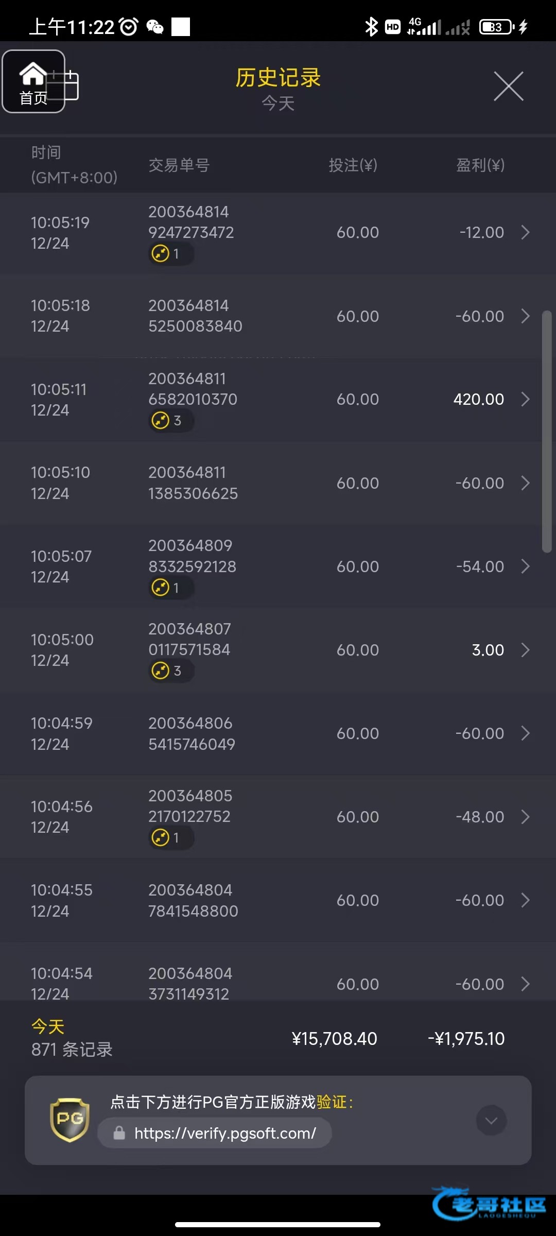
Task: Tap free spin badge on 420.00 record
Action: (170, 420)
